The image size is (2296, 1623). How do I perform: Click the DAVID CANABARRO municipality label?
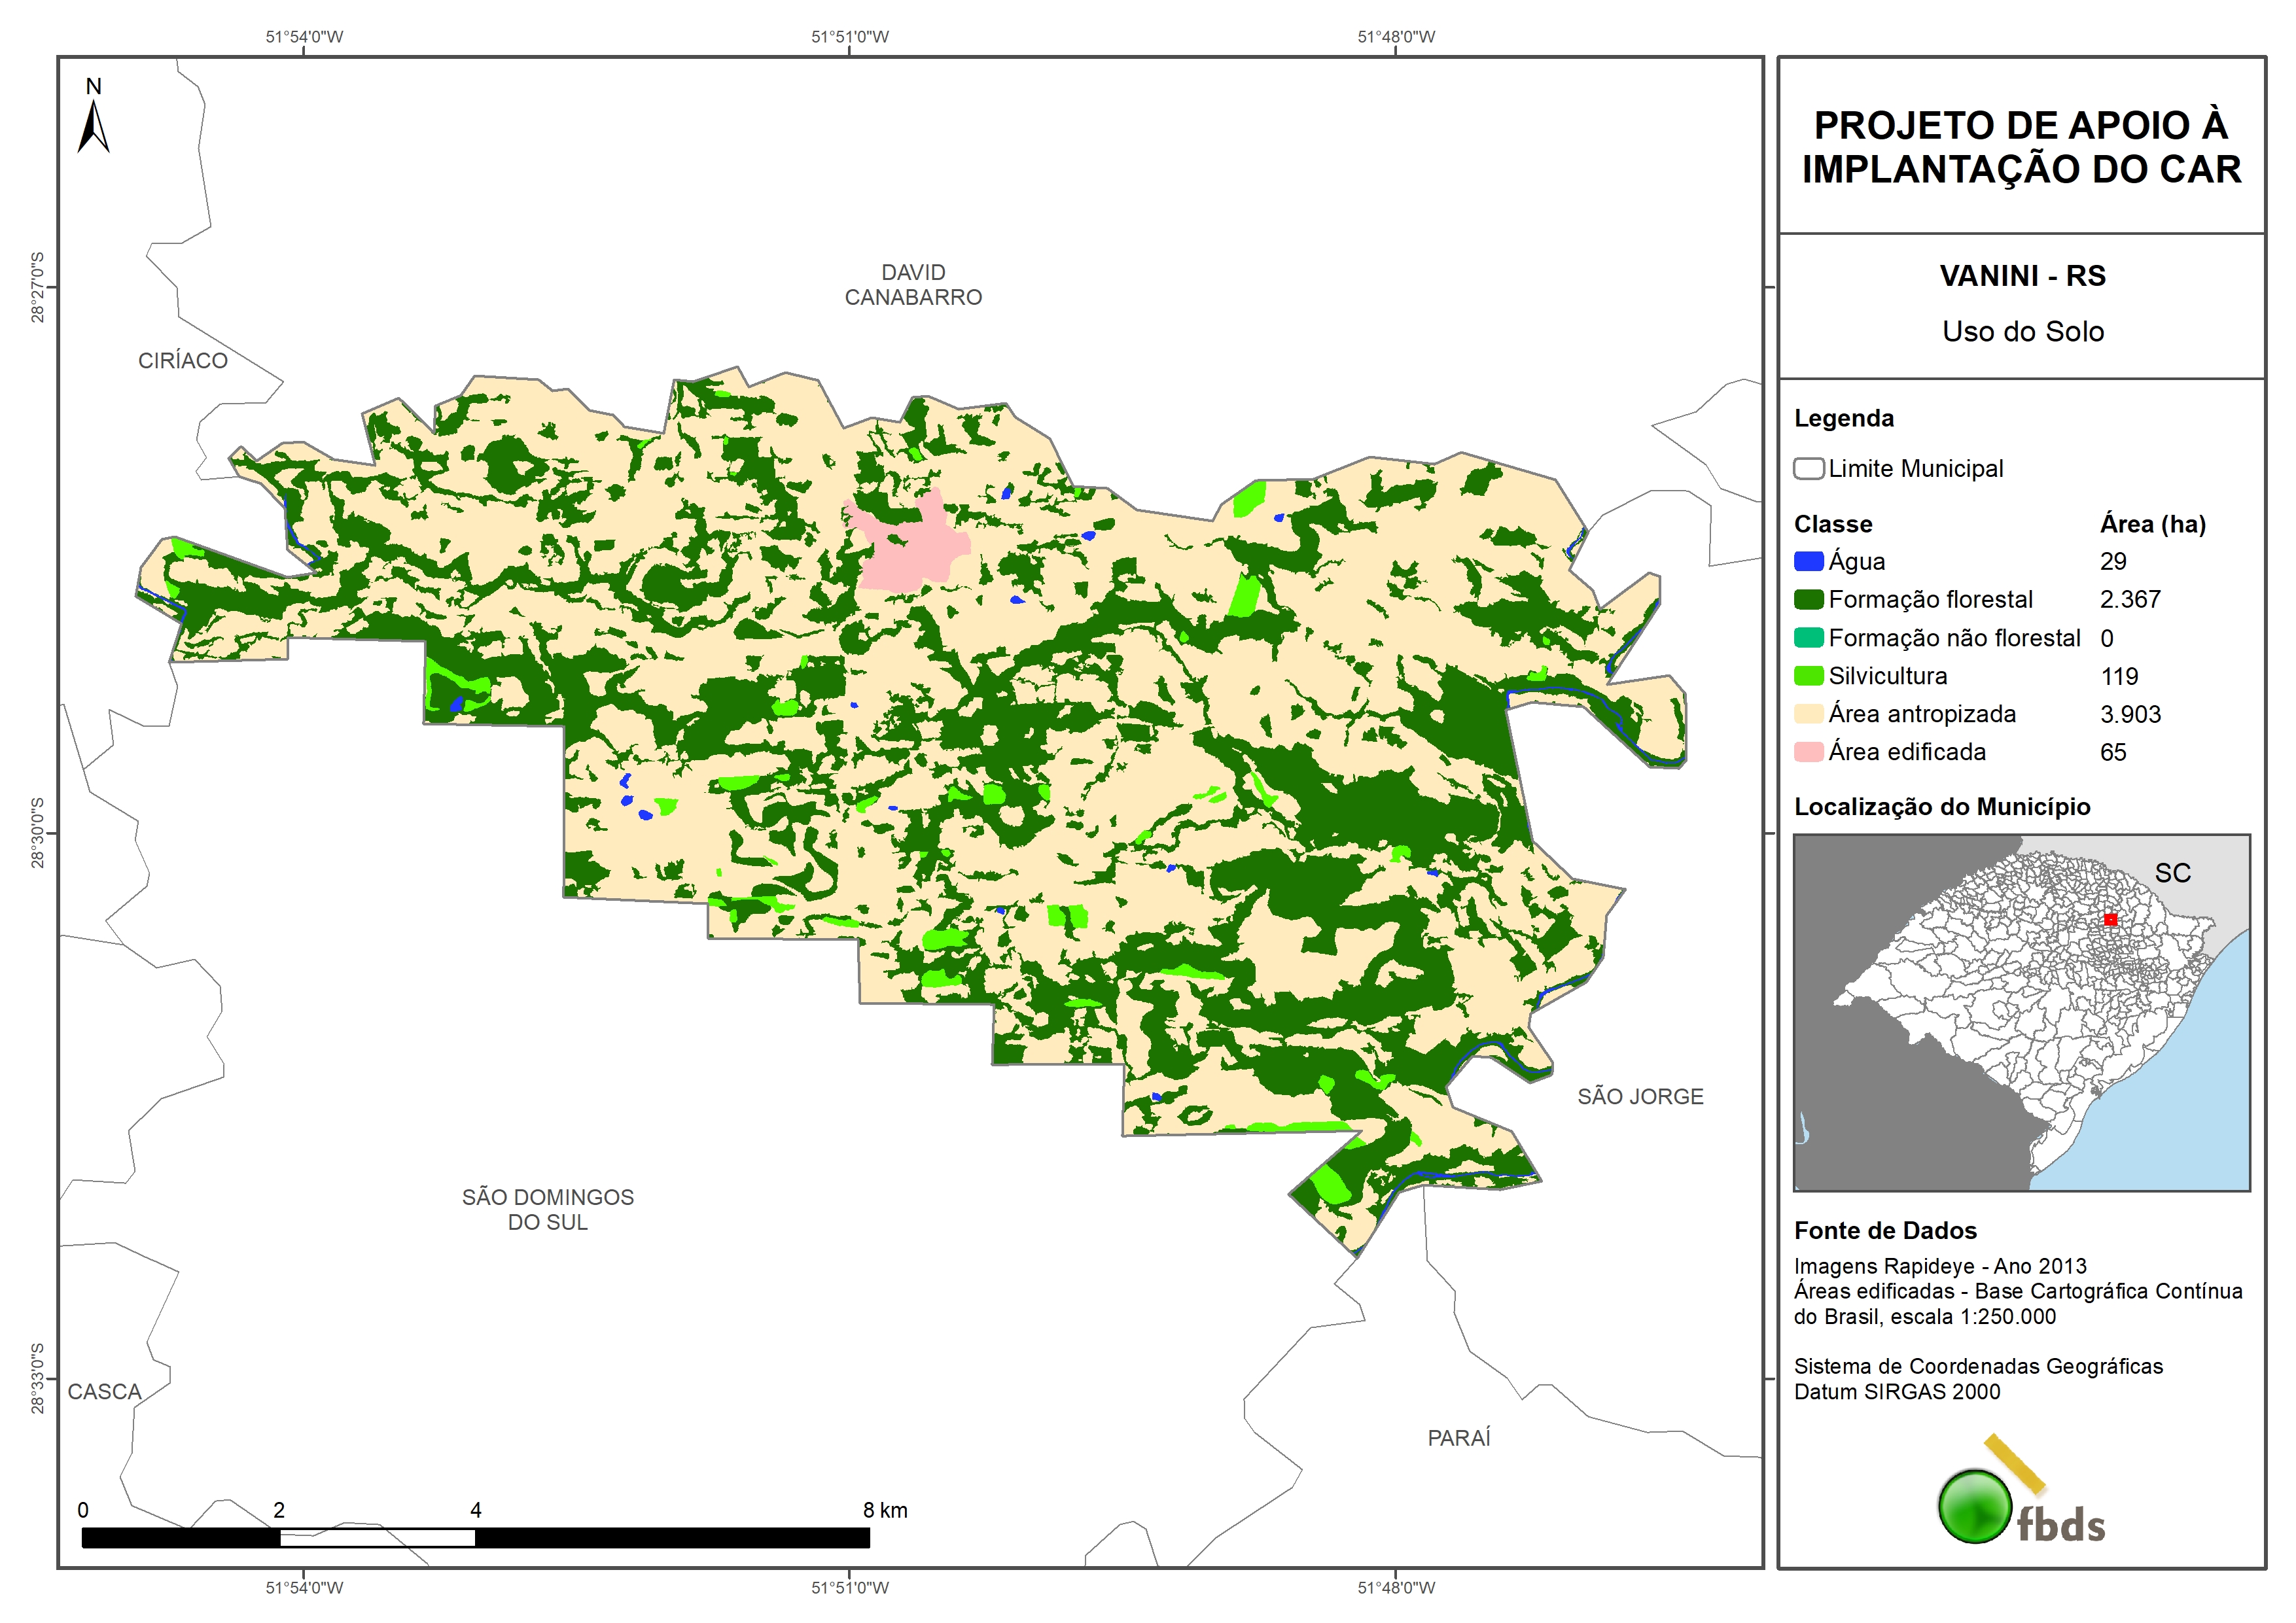point(913,285)
